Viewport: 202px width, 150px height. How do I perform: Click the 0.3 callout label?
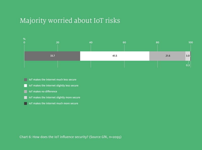[x=188, y=65]
